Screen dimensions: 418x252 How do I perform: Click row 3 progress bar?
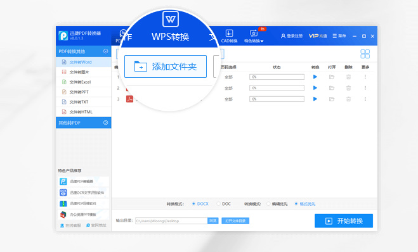277,99
